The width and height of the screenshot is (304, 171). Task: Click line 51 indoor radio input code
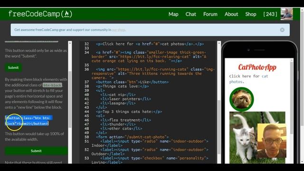(150, 143)
